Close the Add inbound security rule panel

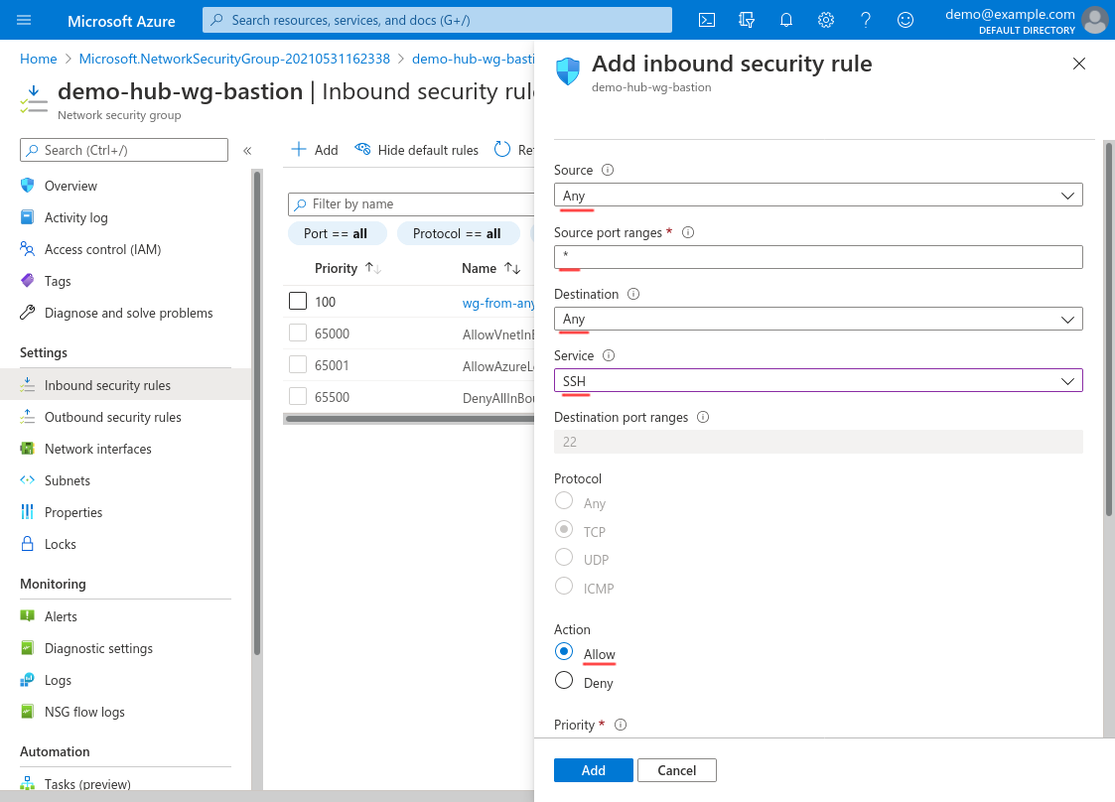(1078, 64)
